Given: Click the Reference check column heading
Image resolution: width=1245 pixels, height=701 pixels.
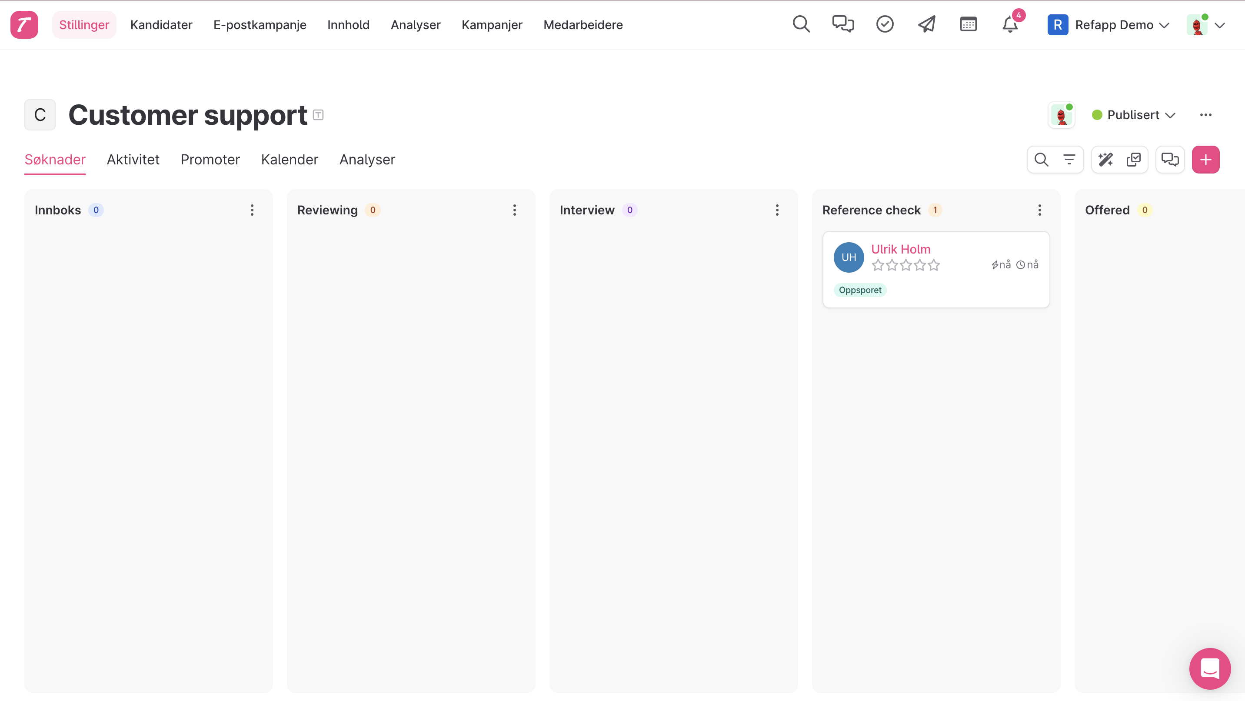Looking at the screenshot, I should click(x=872, y=210).
